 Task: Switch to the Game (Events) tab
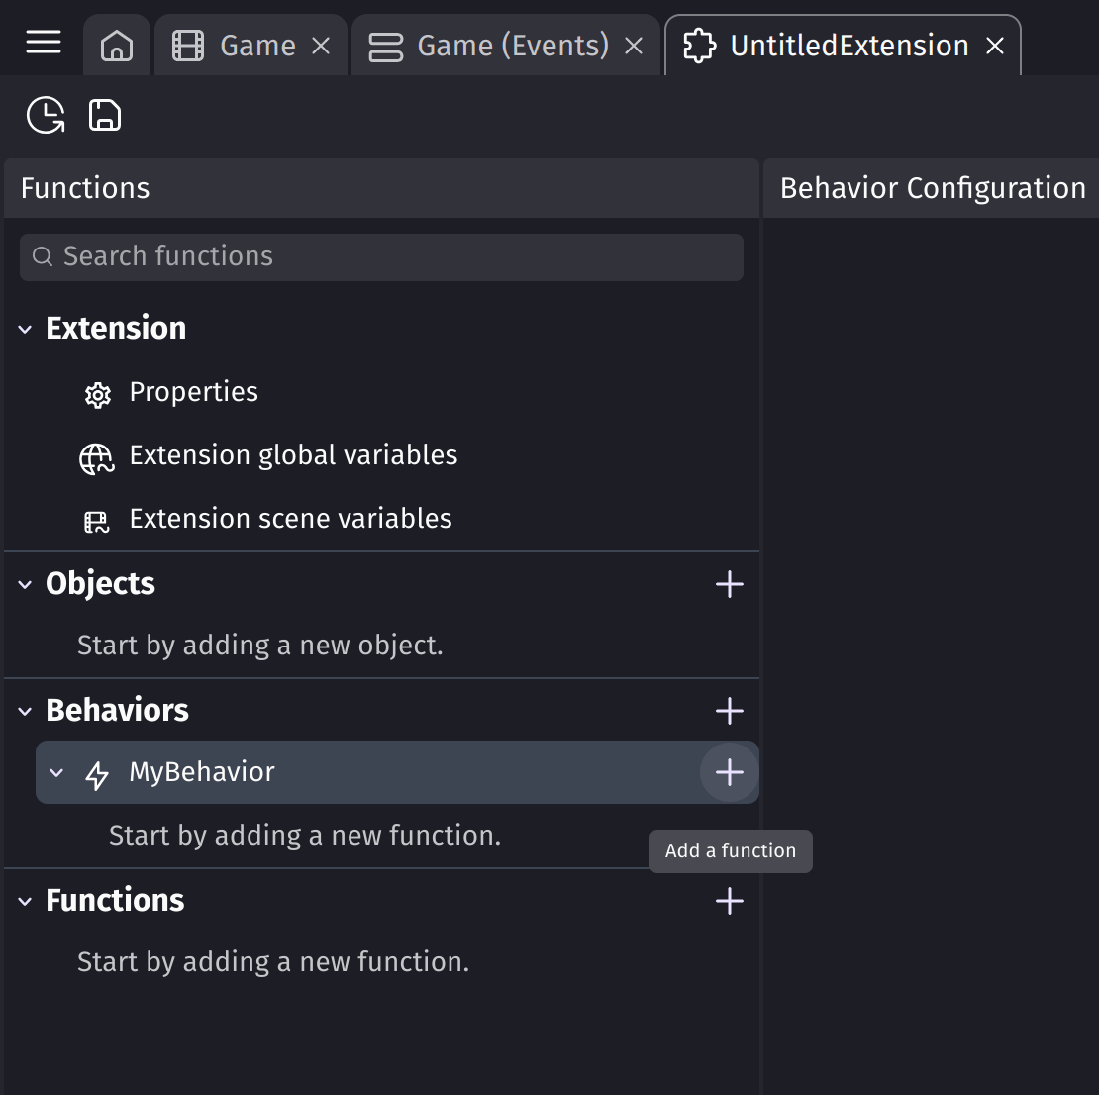505,46
